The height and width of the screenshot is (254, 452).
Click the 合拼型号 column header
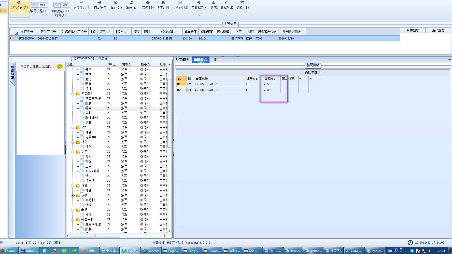[x=413, y=30]
